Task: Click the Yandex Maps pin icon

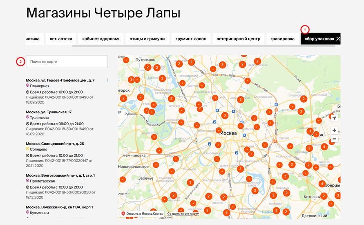Action: (x=123, y=214)
